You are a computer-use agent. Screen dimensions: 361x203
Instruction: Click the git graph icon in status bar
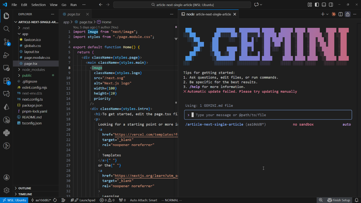click(63, 200)
